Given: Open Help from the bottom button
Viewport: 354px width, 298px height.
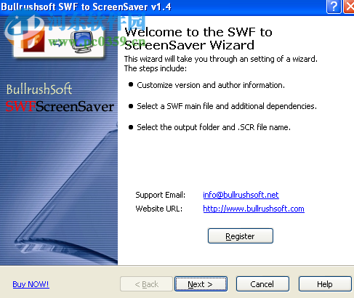Looking at the screenshot, I should [x=325, y=284].
